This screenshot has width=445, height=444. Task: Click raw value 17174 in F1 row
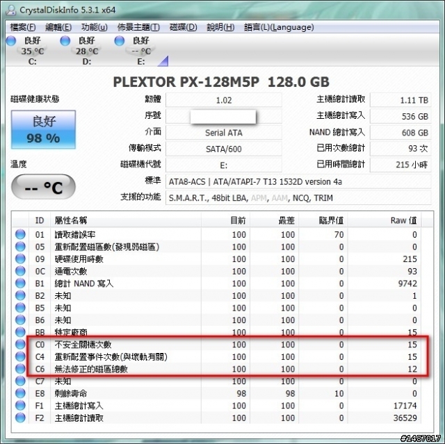point(405,406)
